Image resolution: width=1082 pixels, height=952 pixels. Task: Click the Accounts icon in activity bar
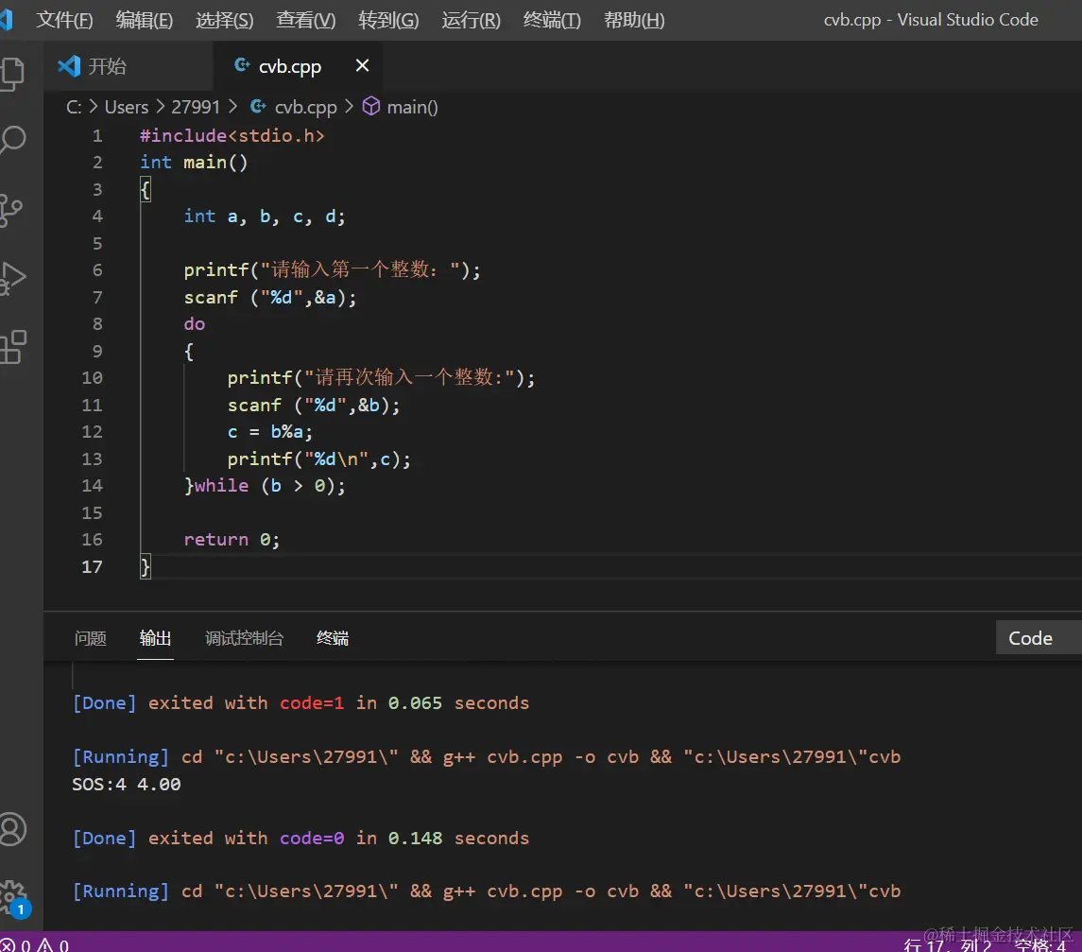point(12,829)
